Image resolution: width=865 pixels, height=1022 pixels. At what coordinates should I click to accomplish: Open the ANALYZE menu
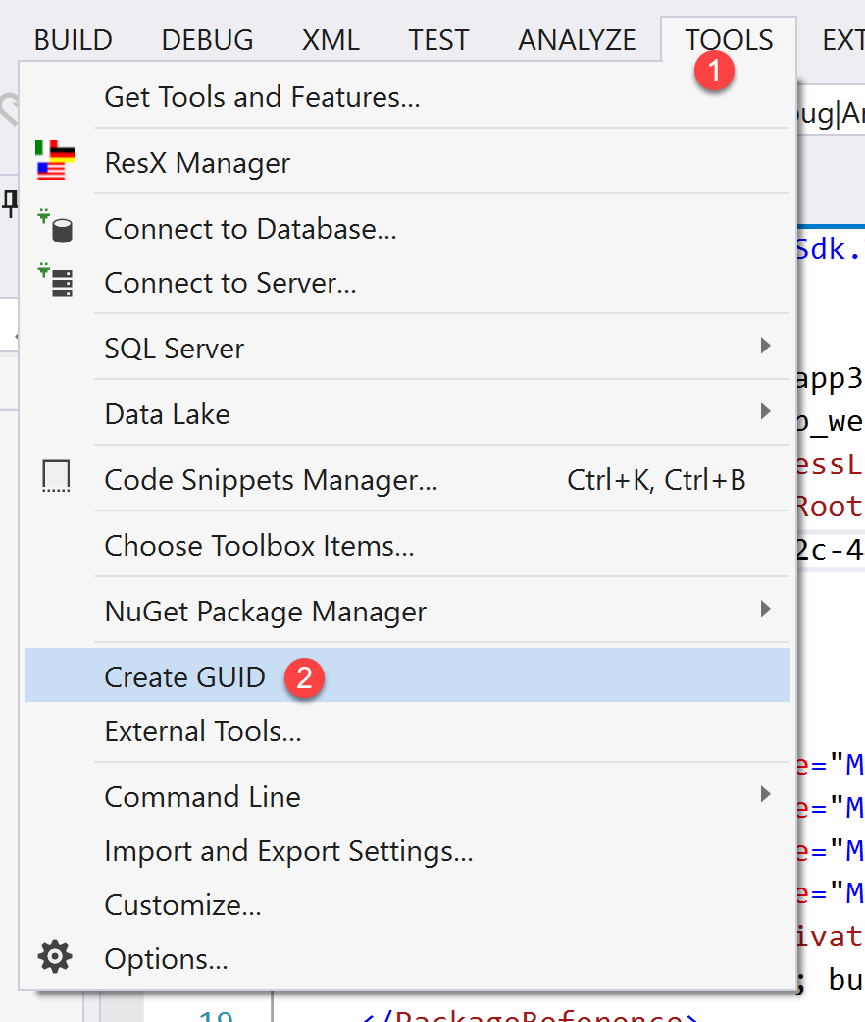[x=577, y=40]
